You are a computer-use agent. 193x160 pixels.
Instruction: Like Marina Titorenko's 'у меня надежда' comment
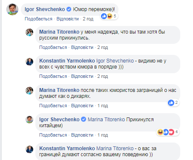click(x=53, y=47)
